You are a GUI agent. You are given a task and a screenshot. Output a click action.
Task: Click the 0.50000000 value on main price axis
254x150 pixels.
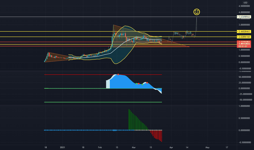coord(244,56)
